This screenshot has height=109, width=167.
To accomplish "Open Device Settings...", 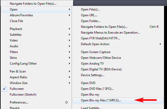I will click(118, 75).
